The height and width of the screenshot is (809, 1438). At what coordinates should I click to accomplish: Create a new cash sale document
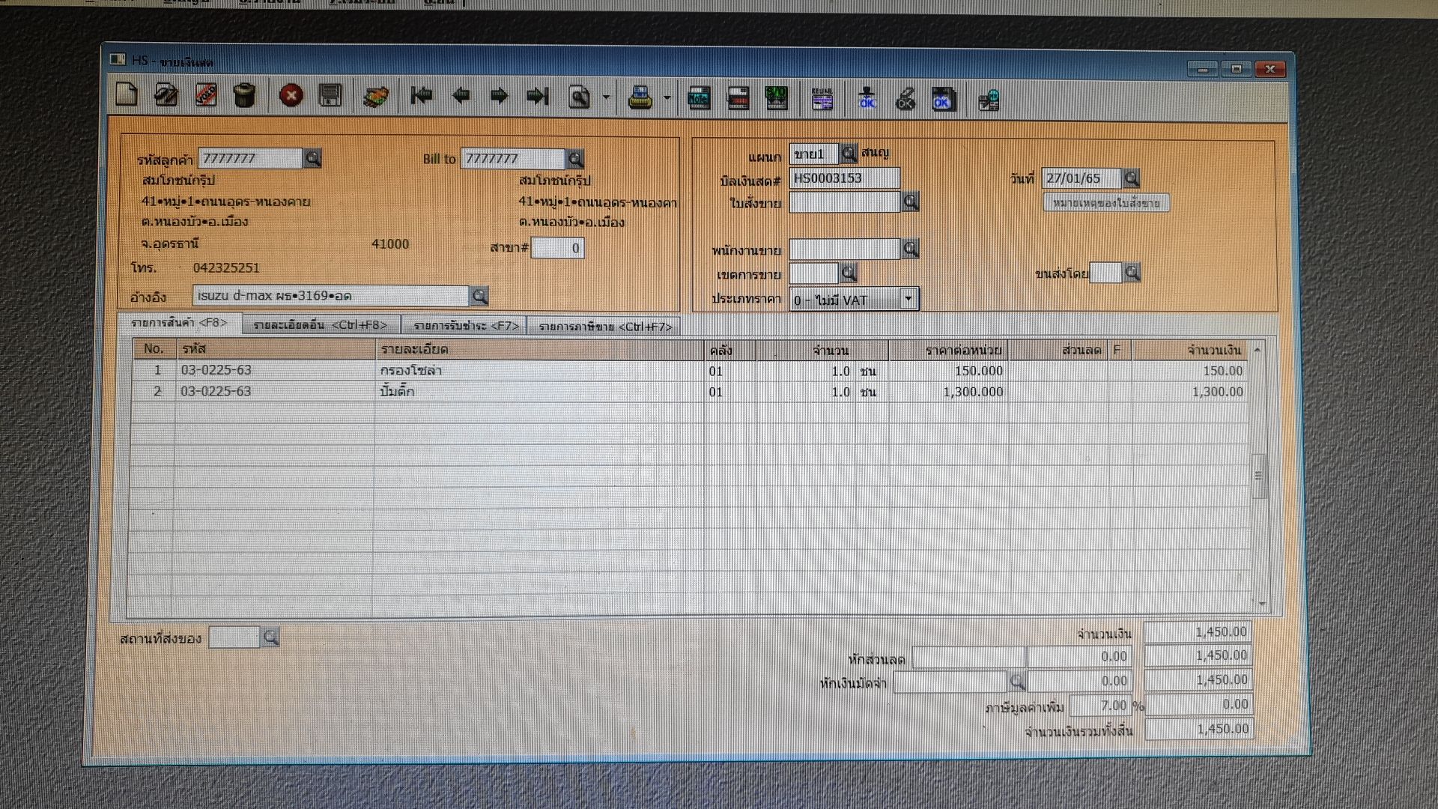[127, 95]
